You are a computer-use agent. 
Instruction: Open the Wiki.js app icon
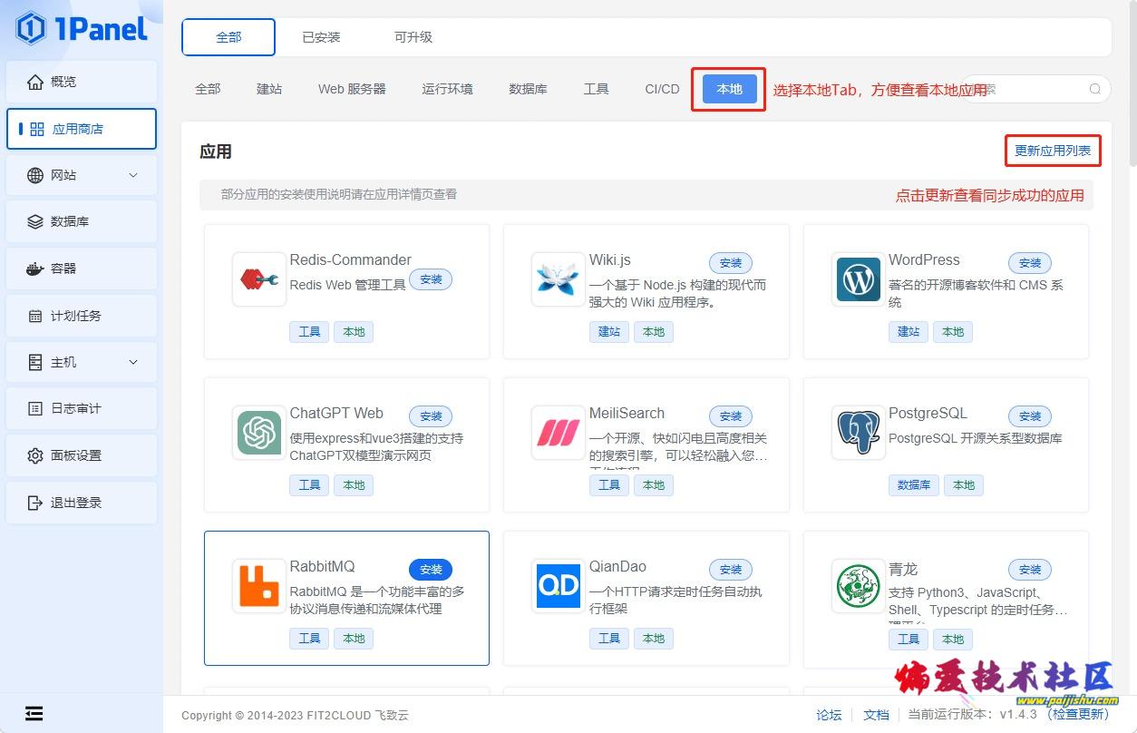click(559, 279)
